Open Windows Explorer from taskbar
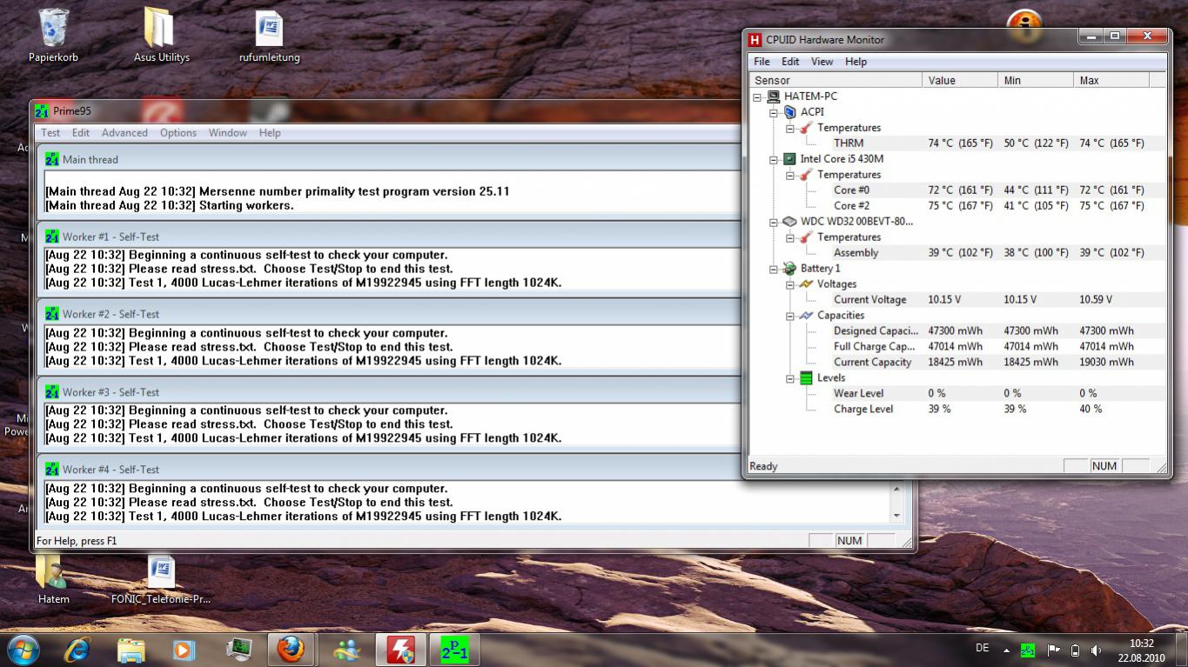Viewport: 1188px width, 667px height. click(x=131, y=650)
